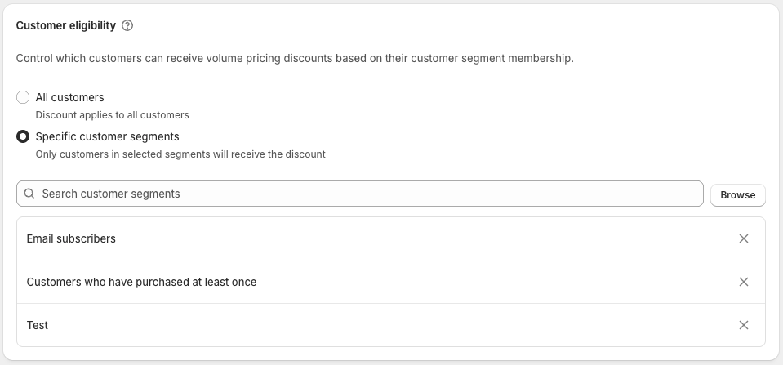Click the help icon beside Customer eligibility
The image size is (783, 365).
point(127,25)
